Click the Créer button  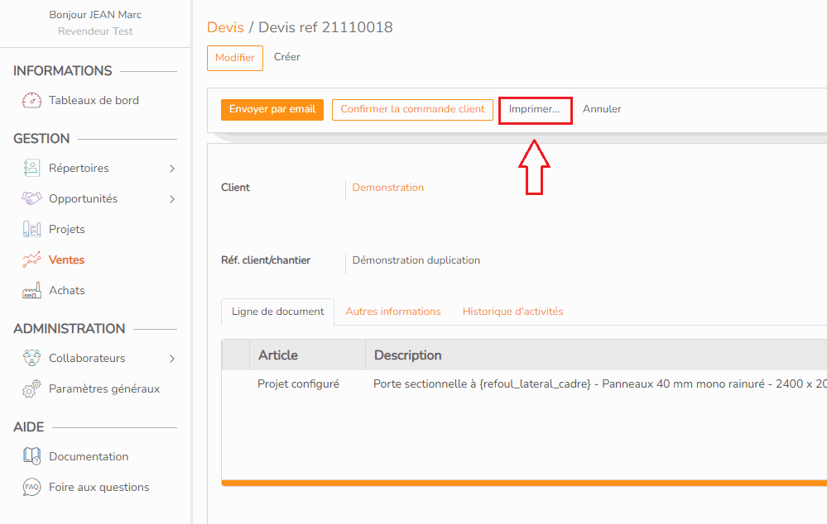point(287,57)
